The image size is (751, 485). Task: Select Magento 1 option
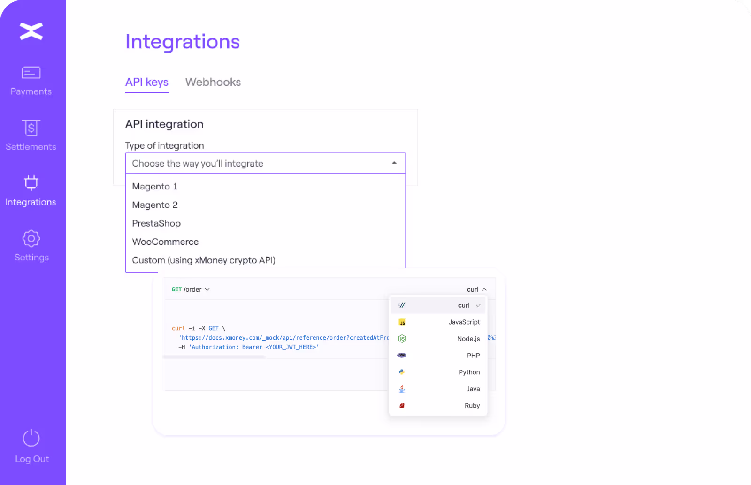(x=265, y=187)
